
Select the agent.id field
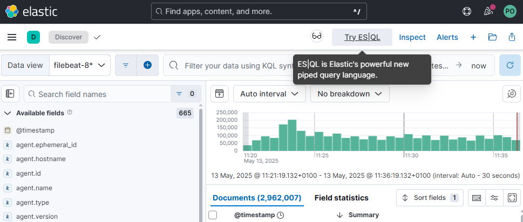coord(29,174)
